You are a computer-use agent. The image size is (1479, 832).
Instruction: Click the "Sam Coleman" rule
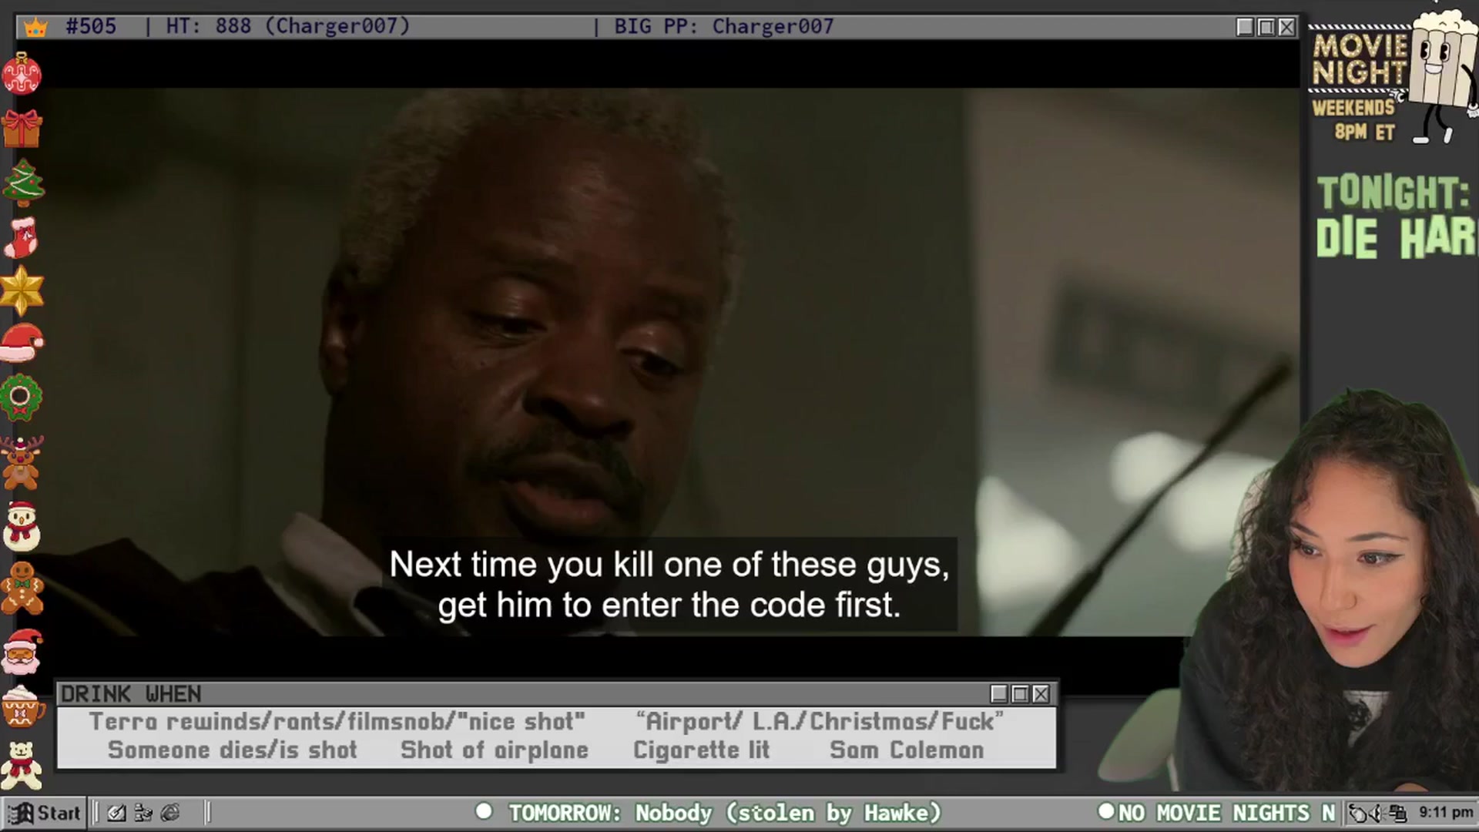pos(907,750)
